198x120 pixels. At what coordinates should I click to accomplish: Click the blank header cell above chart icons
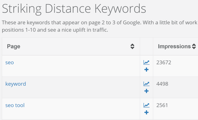pos(146,46)
